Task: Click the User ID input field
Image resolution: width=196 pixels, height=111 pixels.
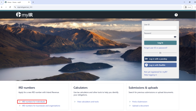Action: coord(160,28)
